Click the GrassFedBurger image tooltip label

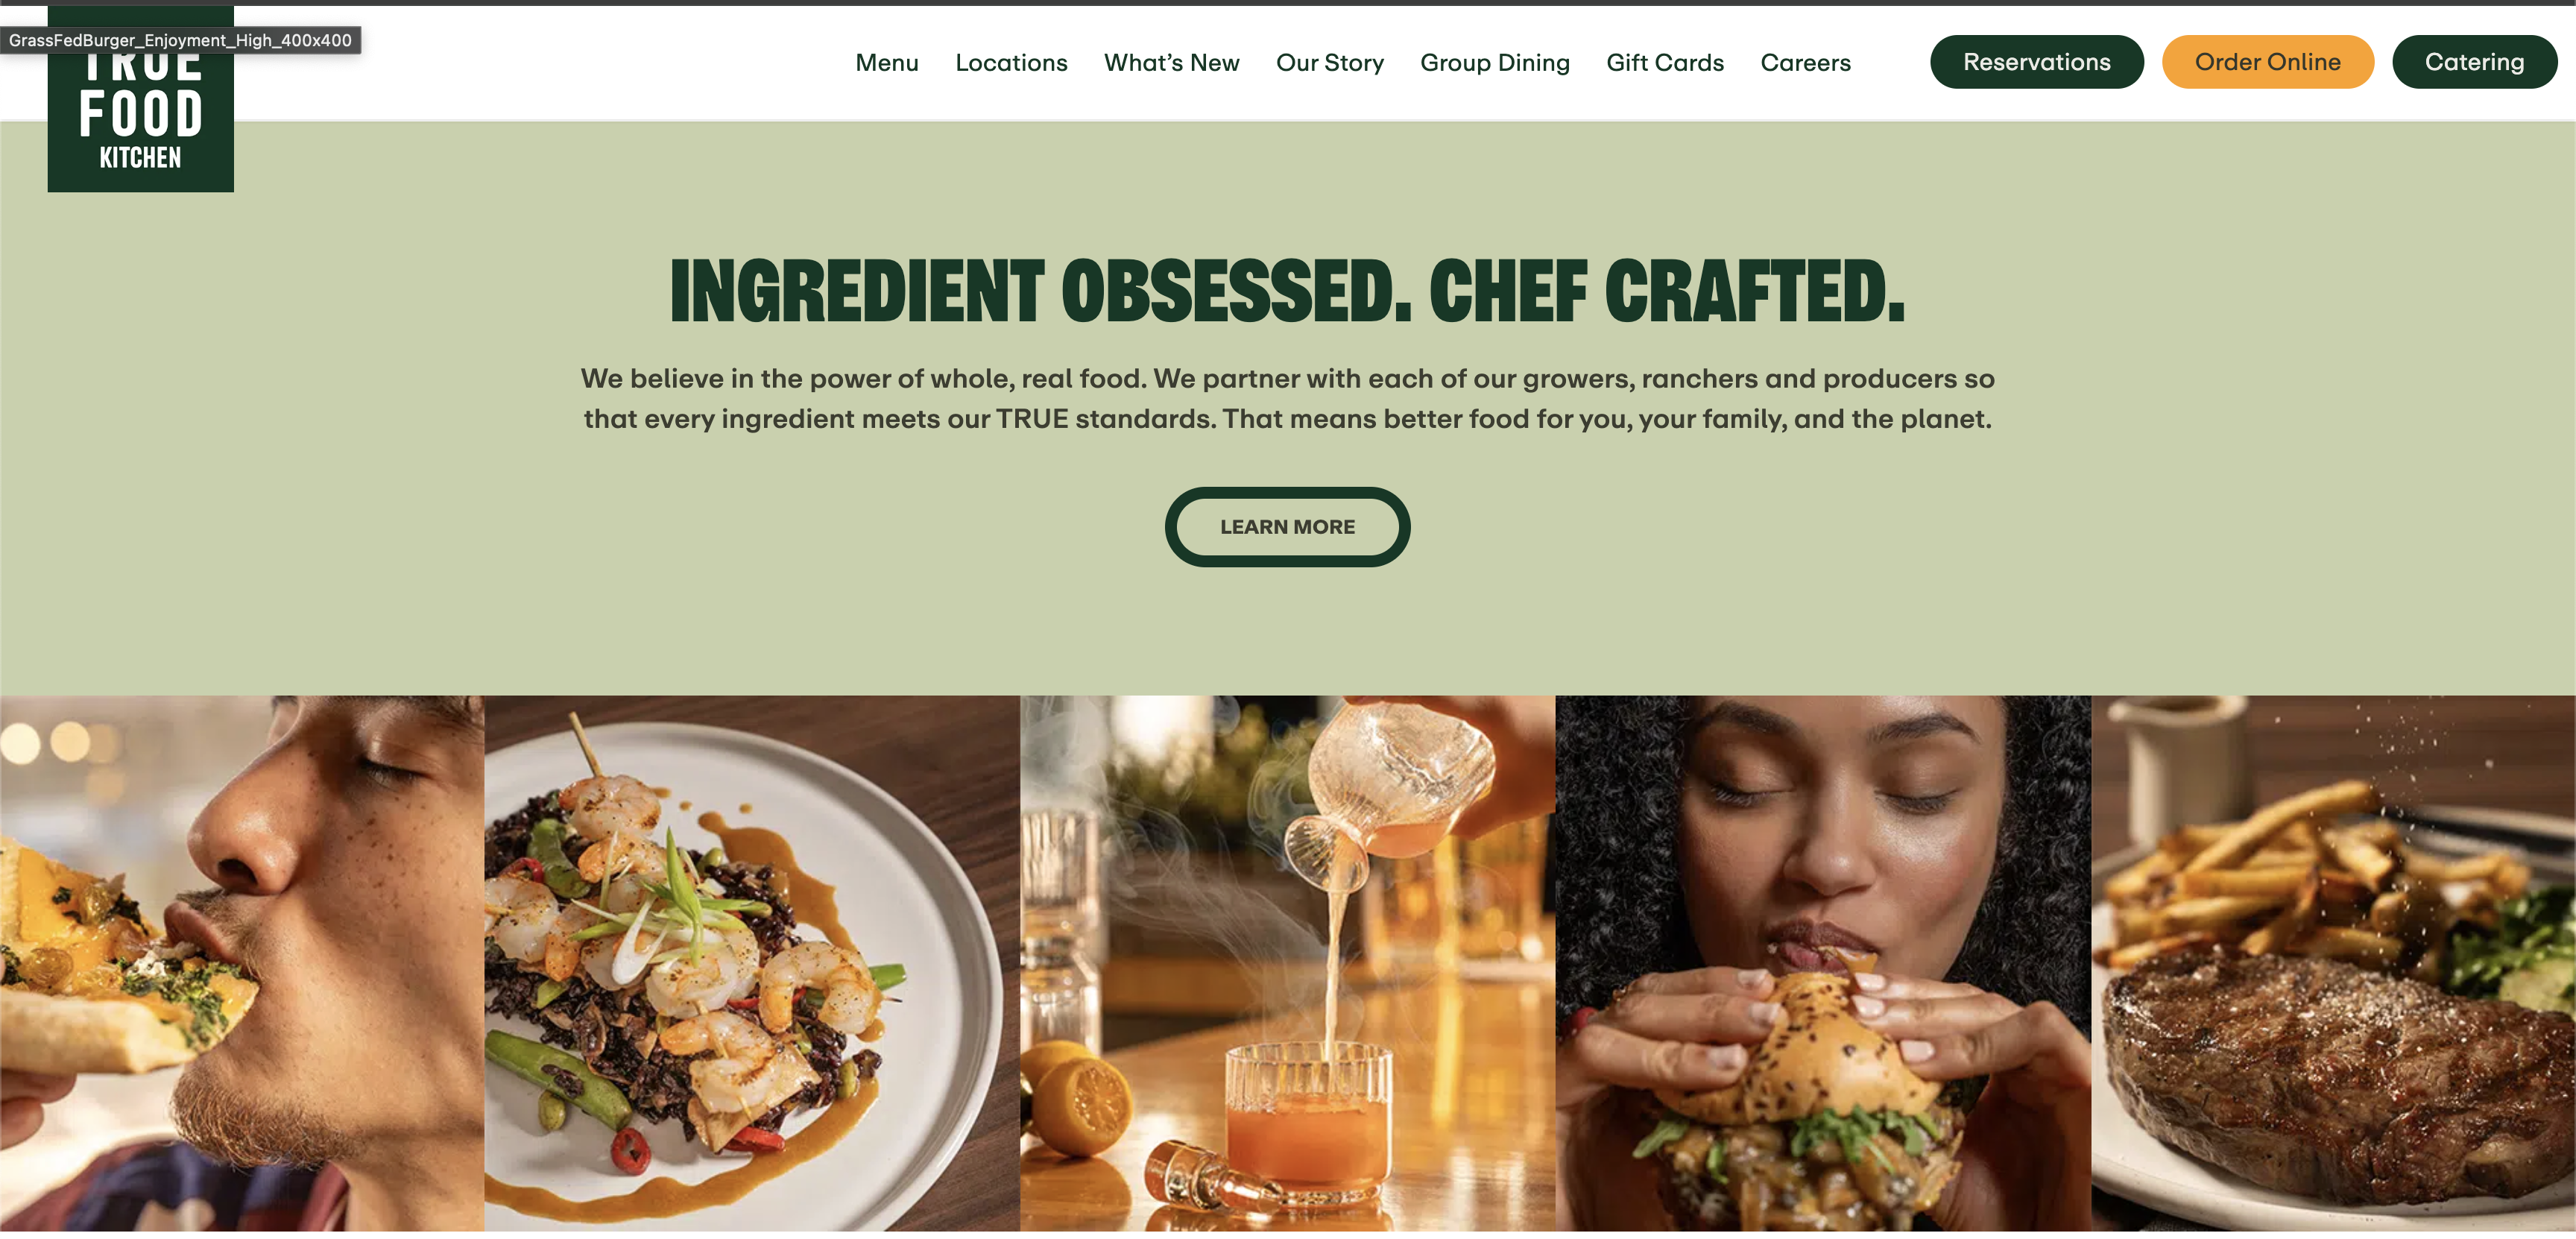(181, 40)
